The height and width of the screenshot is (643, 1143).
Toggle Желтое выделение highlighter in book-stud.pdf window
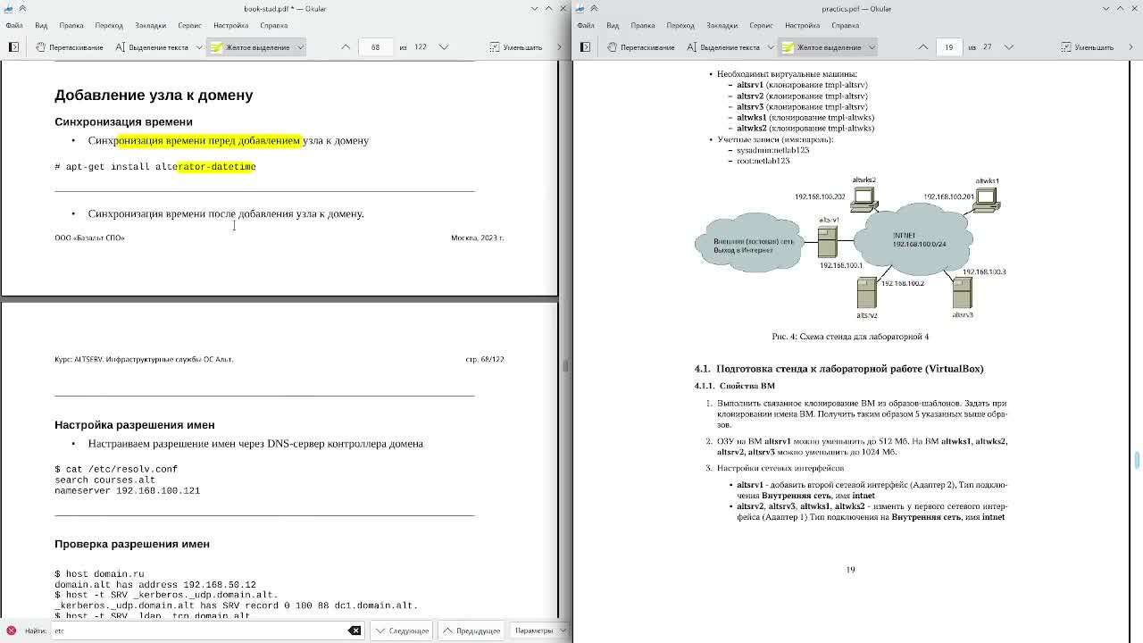(x=250, y=47)
